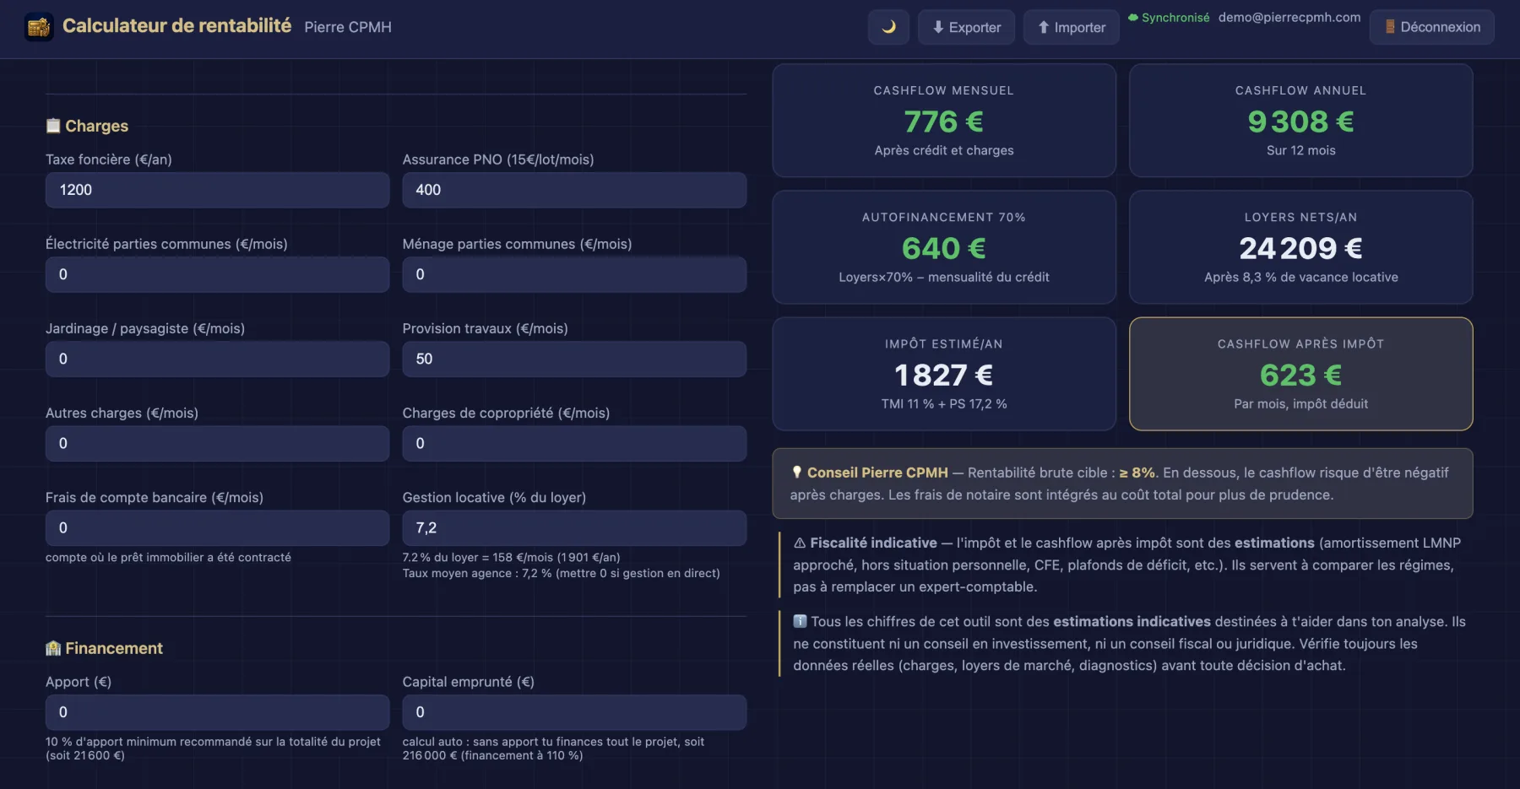Click the '7.2 % du loyer = 158 €/mois' hint
The image size is (1520, 789).
click(x=512, y=557)
